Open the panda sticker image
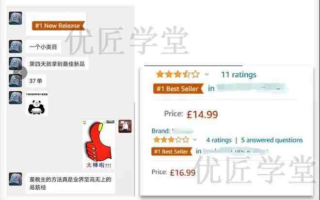 [37, 104]
